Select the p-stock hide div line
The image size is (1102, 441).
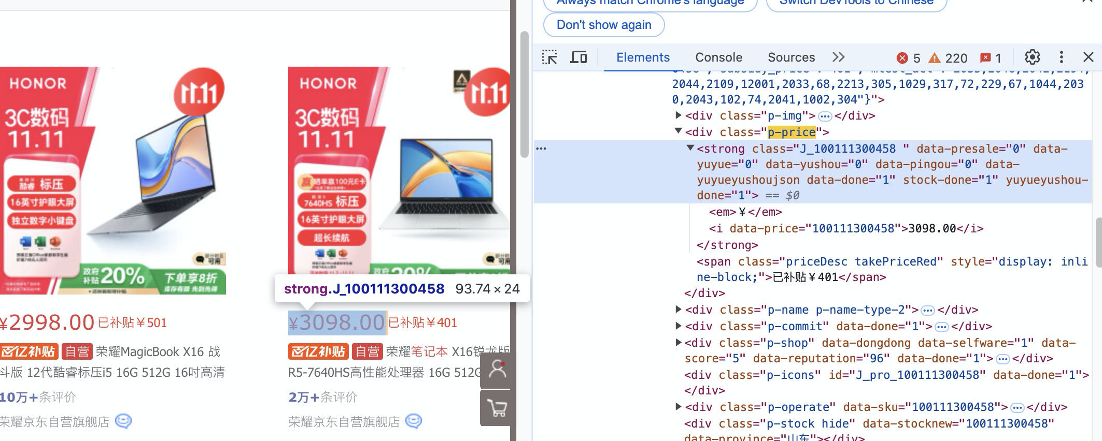869,431
